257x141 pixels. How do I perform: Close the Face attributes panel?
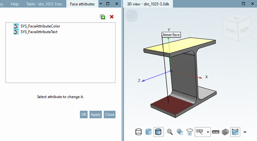click(117, 4)
